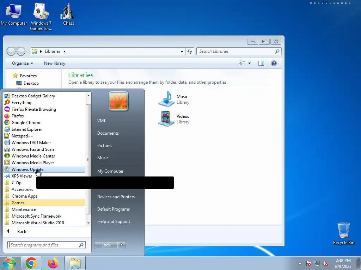Select the Chess desktop shortcut
The width and height of the screenshot is (361, 270).
(68, 14)
